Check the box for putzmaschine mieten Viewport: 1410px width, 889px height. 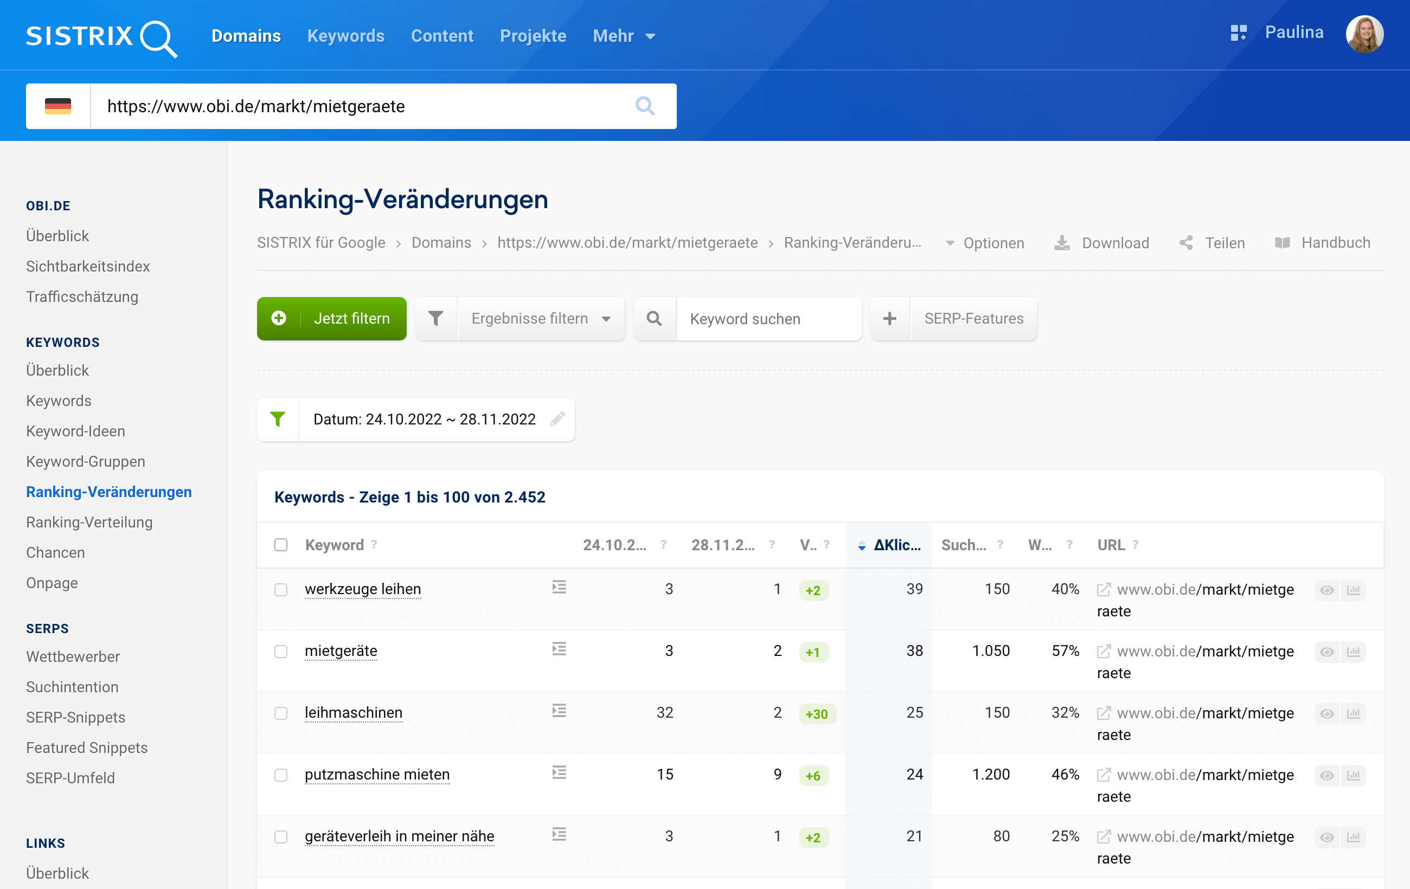pos(281,775)
